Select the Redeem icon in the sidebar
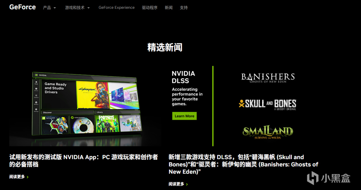The image size is (361, 190). [x=36, y=102]
